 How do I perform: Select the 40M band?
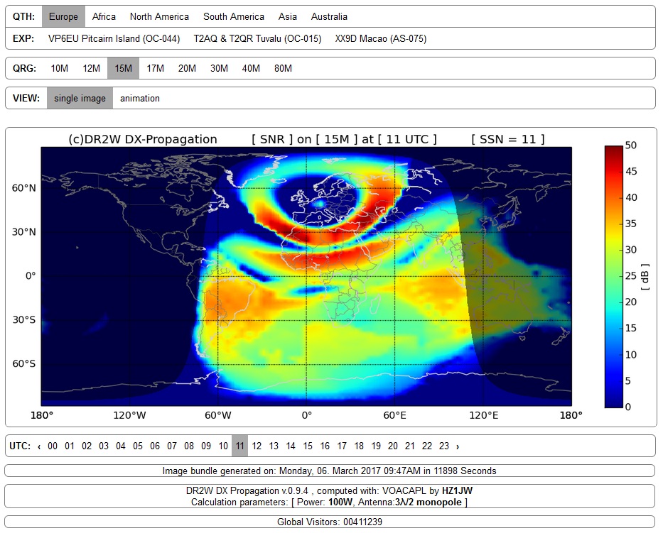251,68
